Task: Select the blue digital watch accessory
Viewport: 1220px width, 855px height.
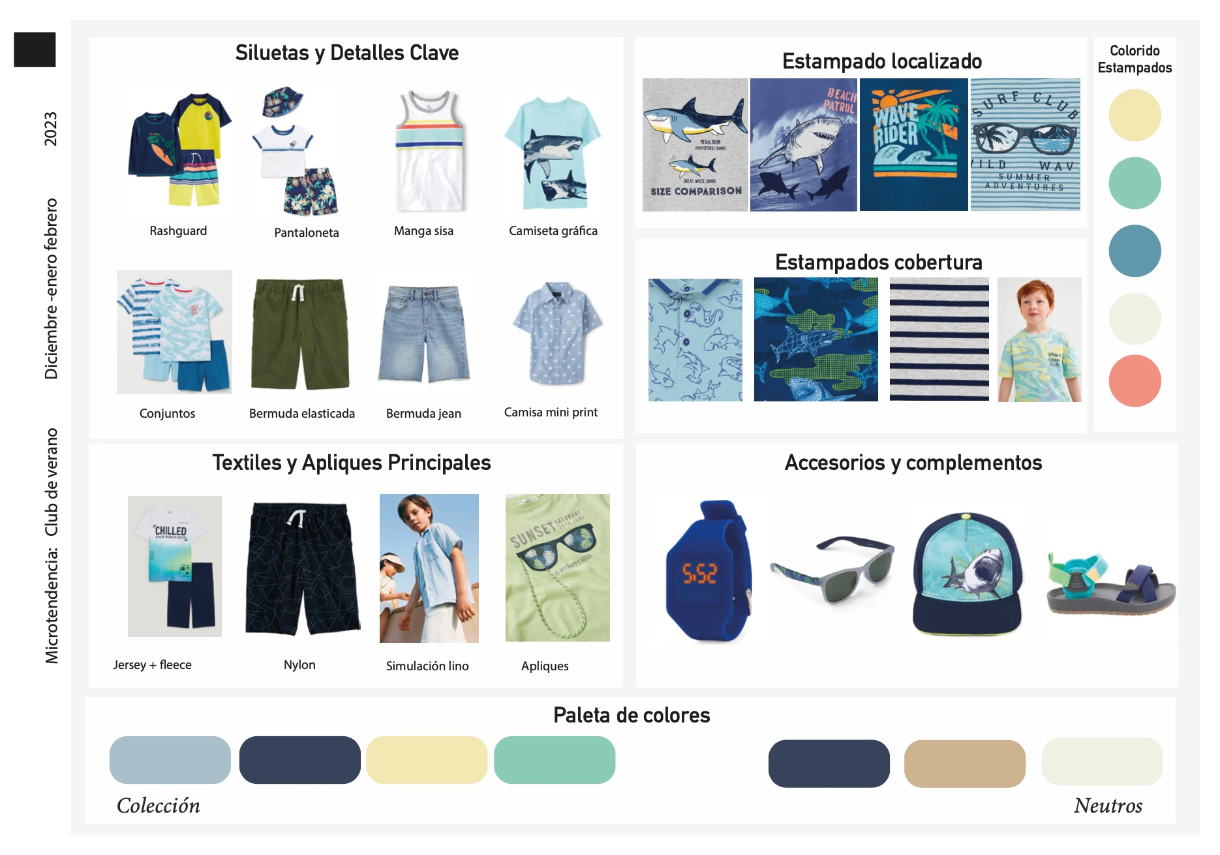Action: tap(709, 571)
